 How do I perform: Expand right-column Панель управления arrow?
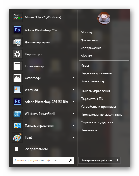127,91
